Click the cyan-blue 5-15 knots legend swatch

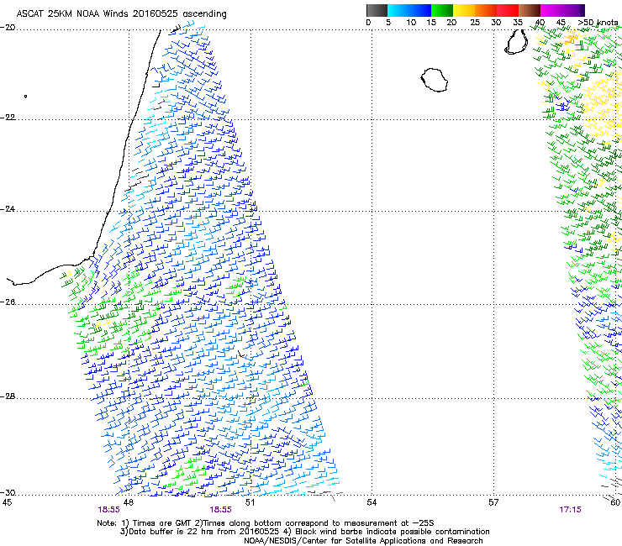click(x=409, y=10)
